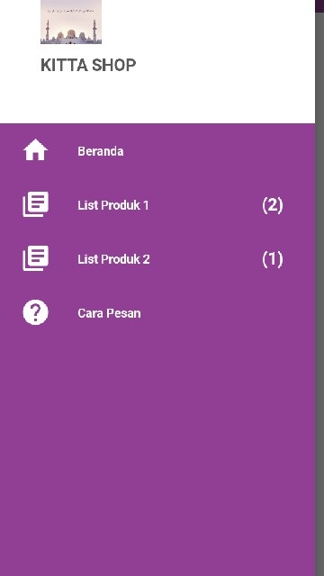Click the home icon beside Beranda

pos(35,150)
